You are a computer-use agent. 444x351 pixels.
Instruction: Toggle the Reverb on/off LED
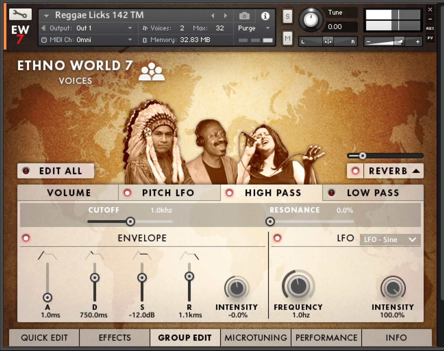click(x=355, y=171)
